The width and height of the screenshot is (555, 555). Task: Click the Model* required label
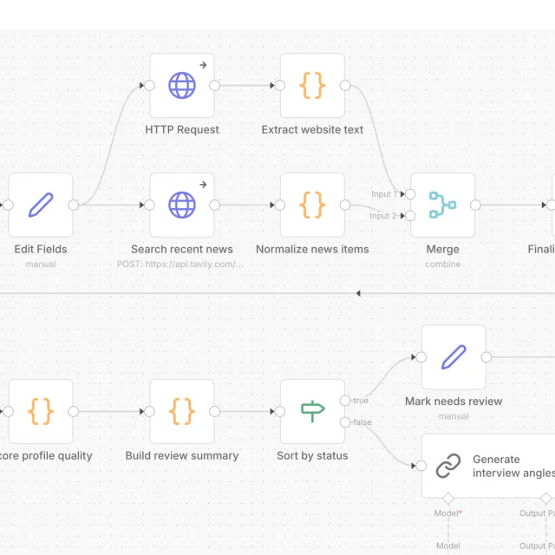point(448,513)
